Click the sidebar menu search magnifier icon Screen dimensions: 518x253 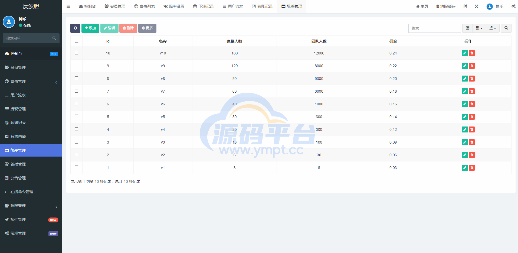[54, 38]
